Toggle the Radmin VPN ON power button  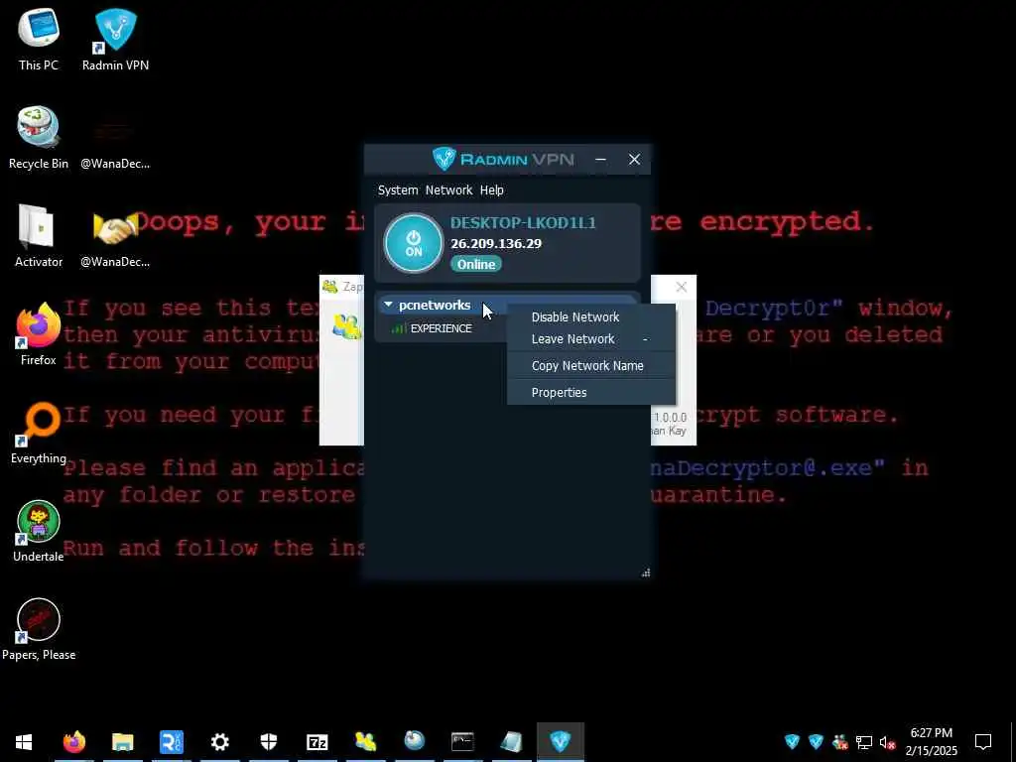(414, 244)
